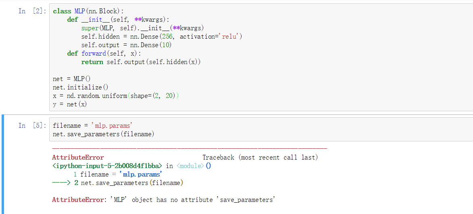Viewport: 473px width, 214px height.
Task: Click net.save_parameters(filename) in the input cell
Action: pos(104,134)
